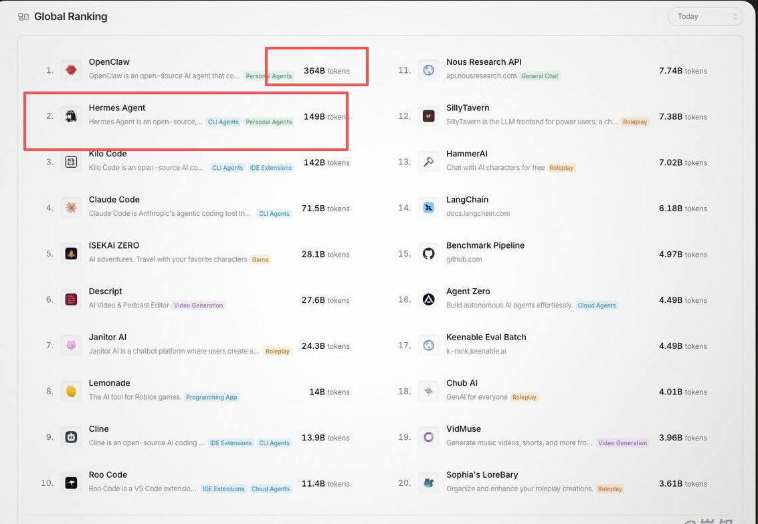Open the Today time range dropdown
The width and height of the screenshot is (758, 524).
click(704, 17)
